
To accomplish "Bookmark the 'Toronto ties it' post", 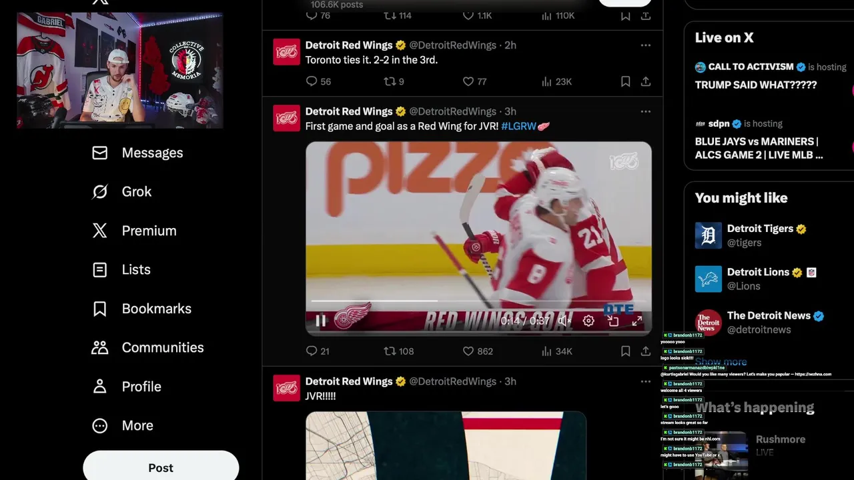I will 625,81.
